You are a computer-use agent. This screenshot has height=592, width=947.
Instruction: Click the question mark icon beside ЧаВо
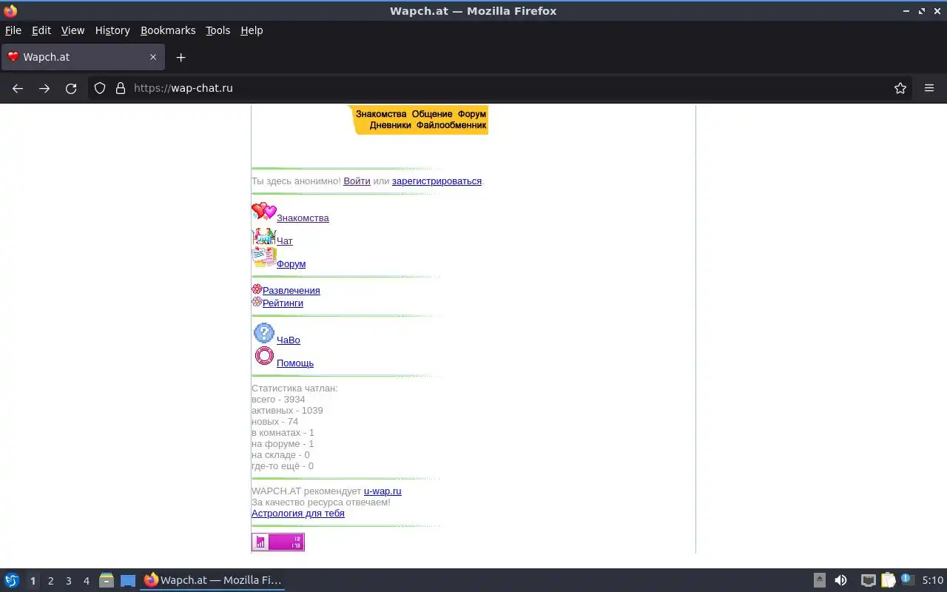tap(264, 333)
